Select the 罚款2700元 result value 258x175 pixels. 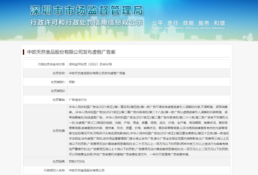point(77,162)
